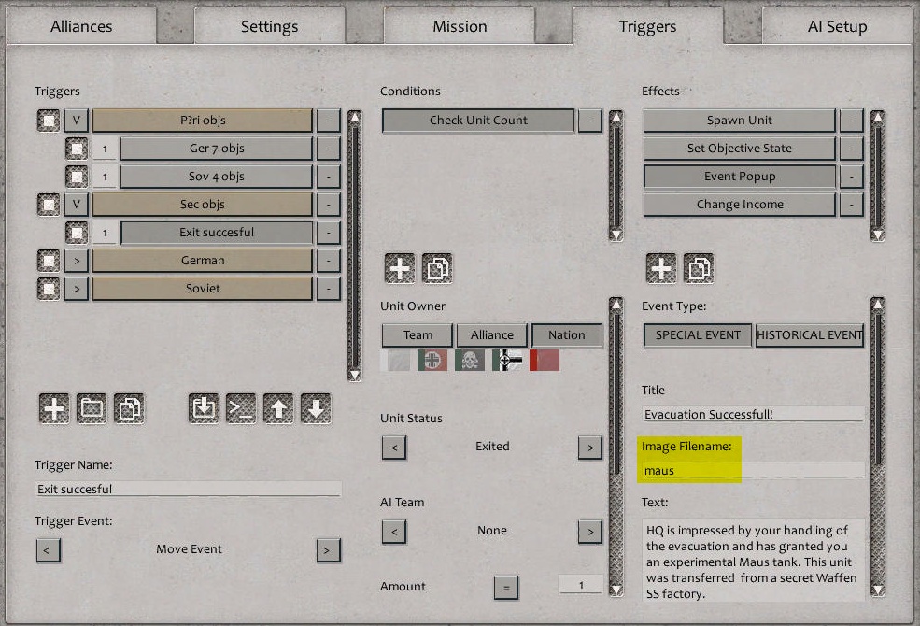This screenshot has width=920, height=626.
Task: Select the red nation flag swatch
Action: [545, 359]
